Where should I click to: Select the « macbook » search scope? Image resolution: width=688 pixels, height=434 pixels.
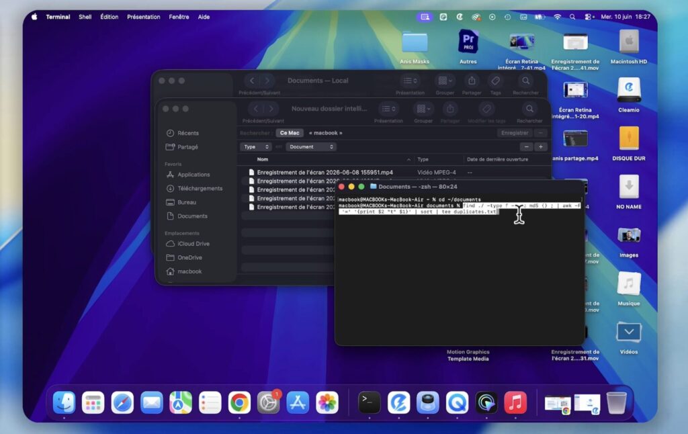pyautogui.click(x=326, y=132)
